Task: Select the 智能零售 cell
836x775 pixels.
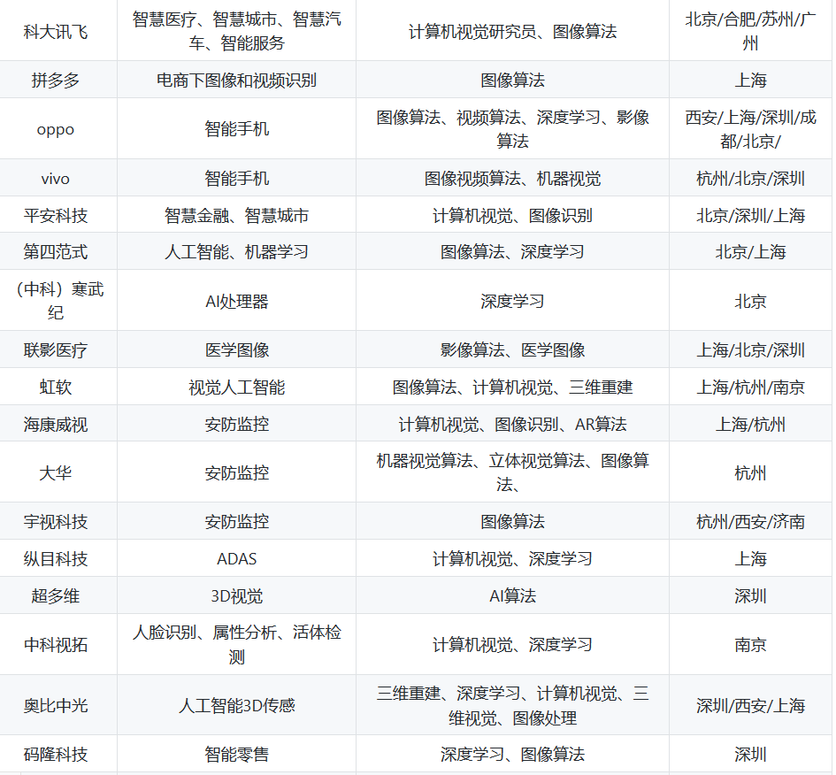Action: tap(237, 755)
